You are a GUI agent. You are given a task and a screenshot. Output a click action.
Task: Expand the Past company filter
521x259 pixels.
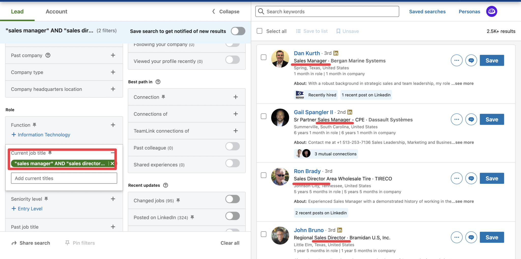(113, 55)
